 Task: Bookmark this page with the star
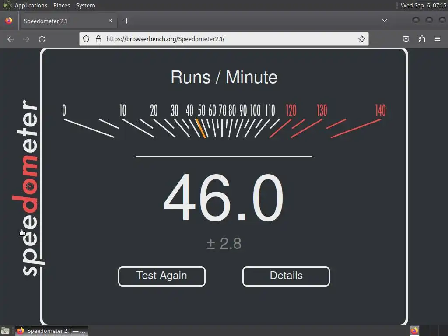coord(362,39)
